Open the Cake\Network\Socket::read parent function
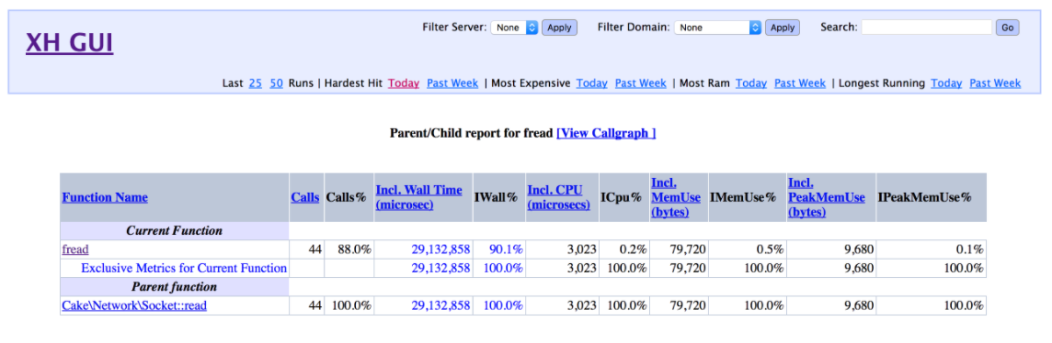 tap(134, 305)
